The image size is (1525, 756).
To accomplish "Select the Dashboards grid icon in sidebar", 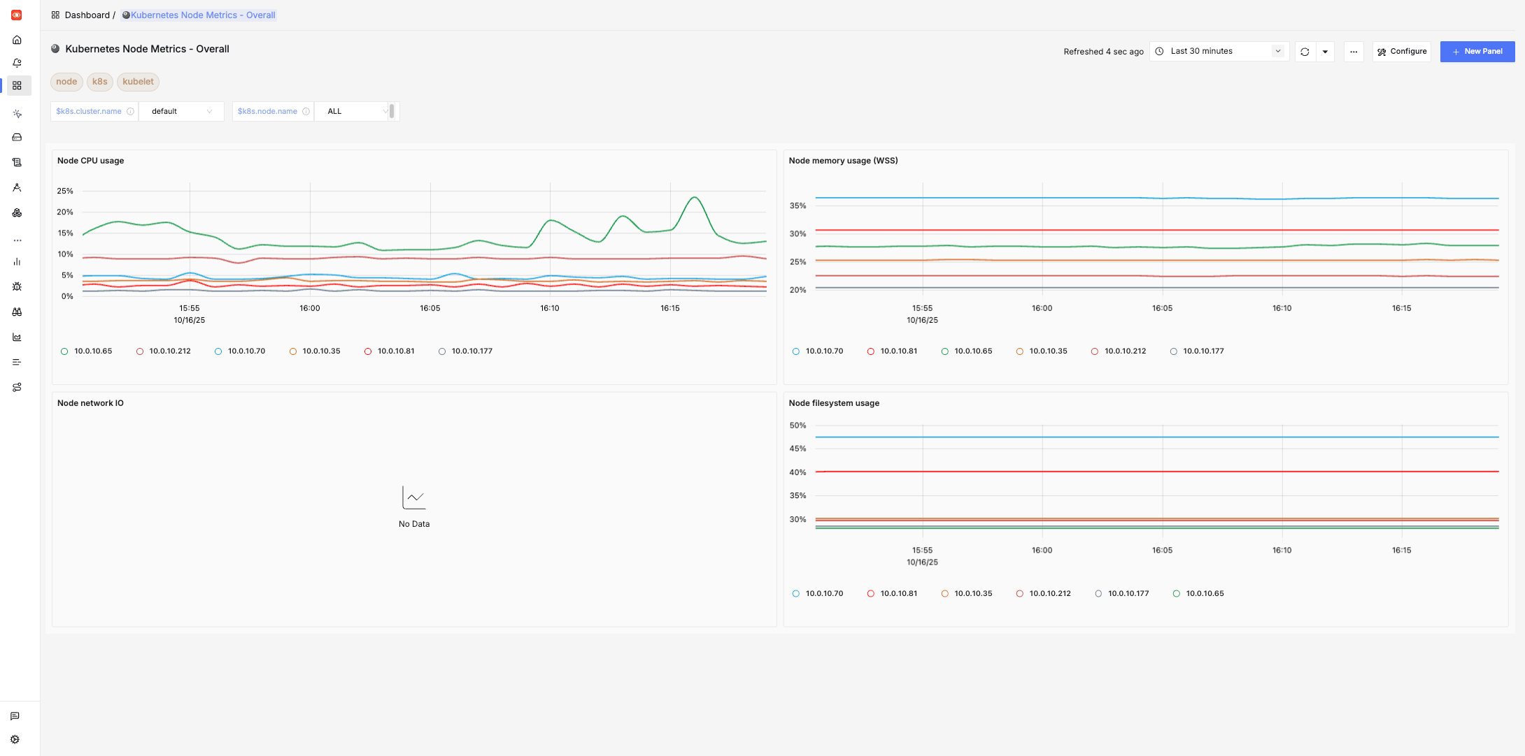I will (17, 86).
